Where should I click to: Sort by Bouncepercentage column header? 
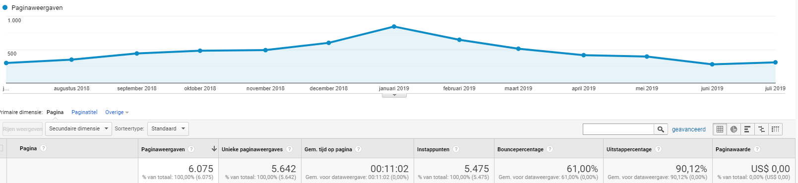[x=520, y=149]
